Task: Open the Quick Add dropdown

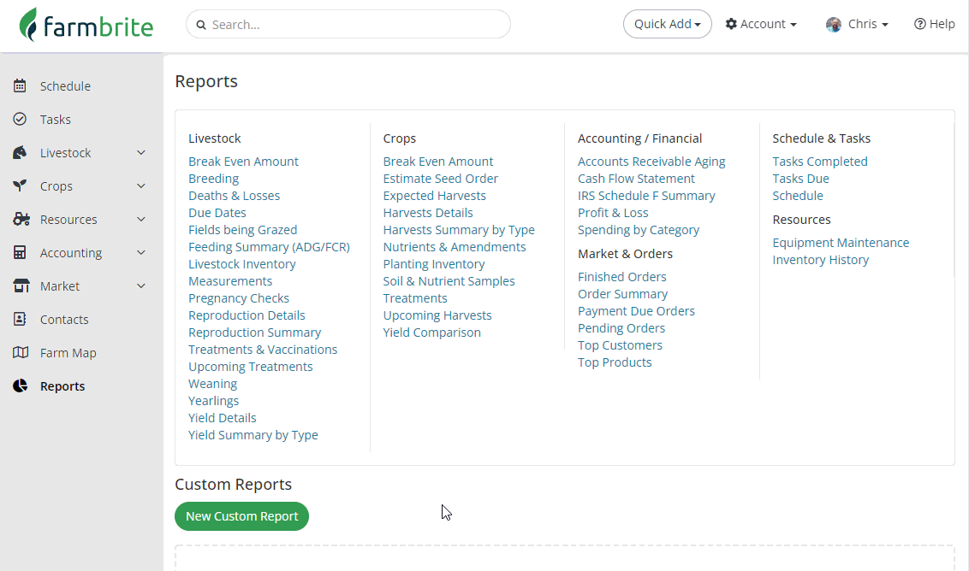Action: coord(668,24)
